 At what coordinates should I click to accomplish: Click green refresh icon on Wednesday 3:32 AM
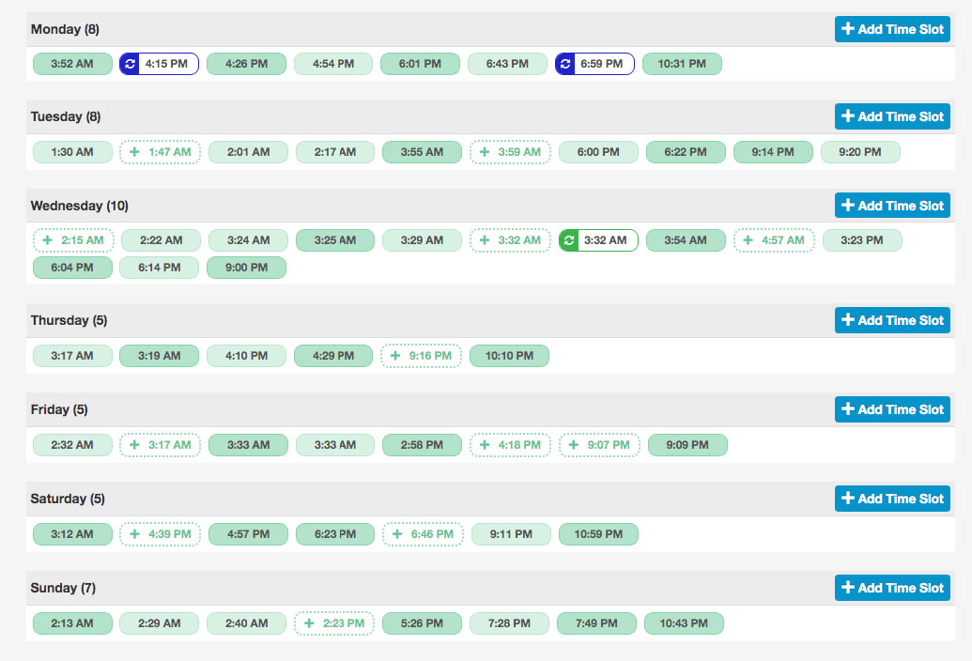[x=568, y=240]
